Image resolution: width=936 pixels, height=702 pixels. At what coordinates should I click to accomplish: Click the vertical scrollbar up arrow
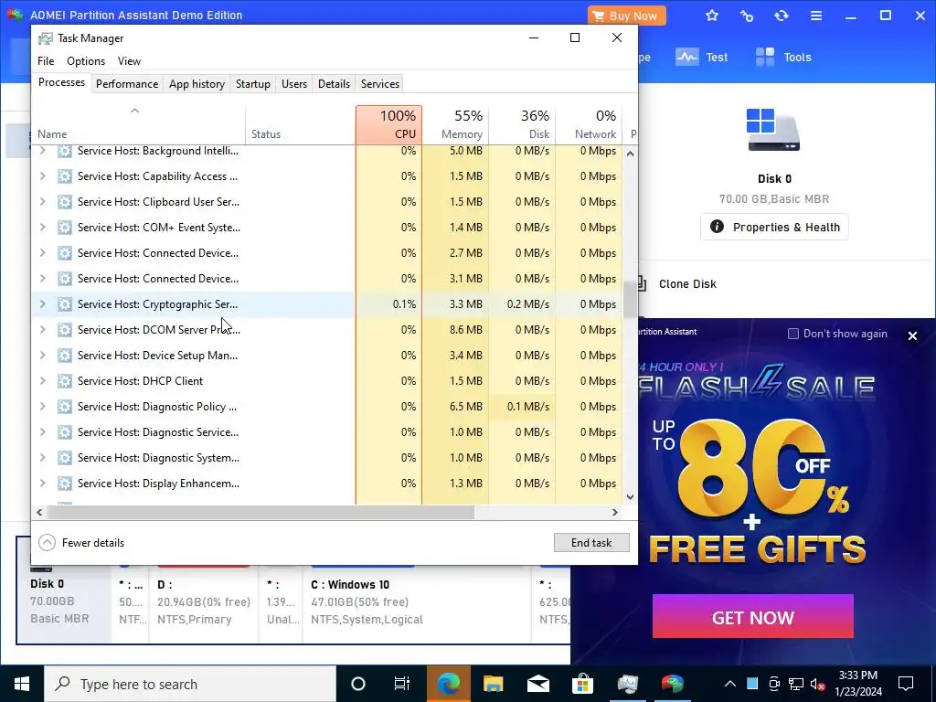click(630, 154)
